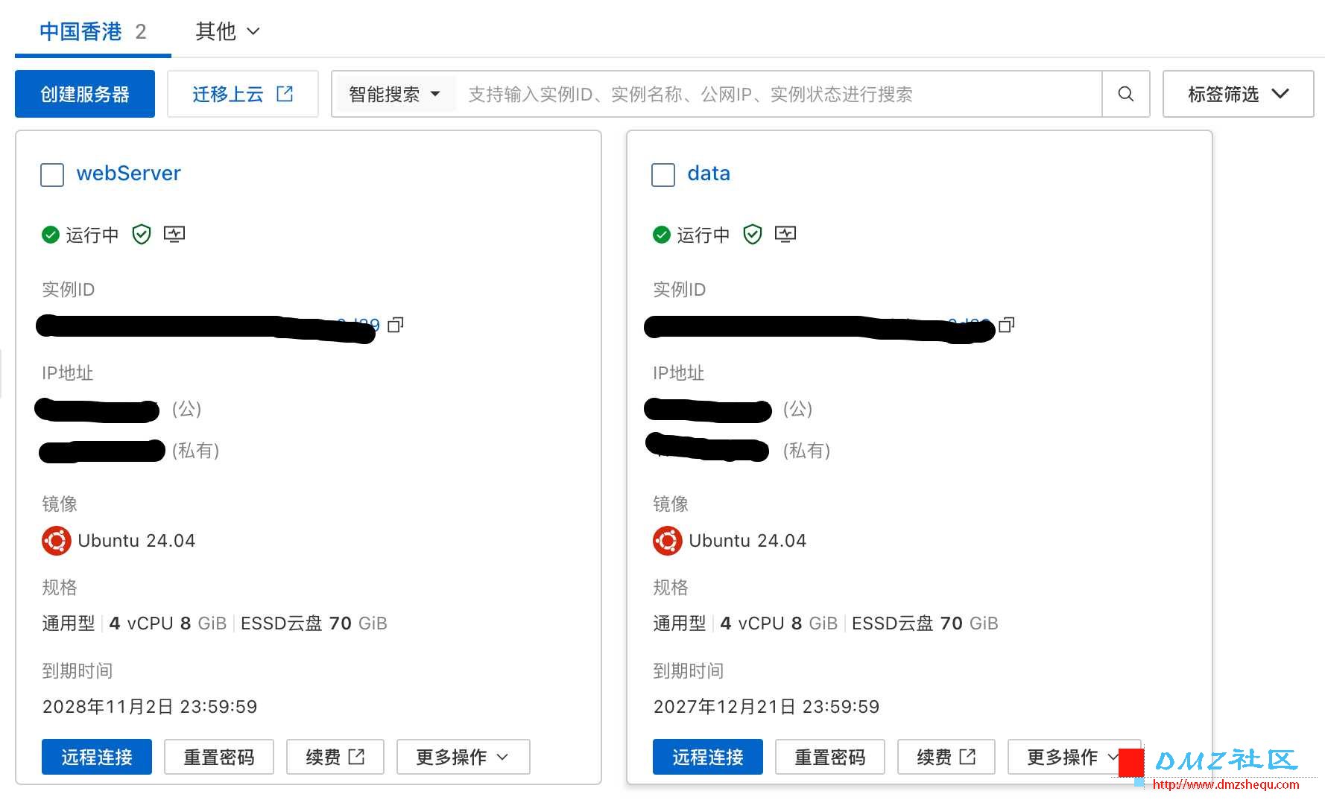Open data monitoring screen icon
Screen dimensions: 1325x800
click(x=785, y=235)
